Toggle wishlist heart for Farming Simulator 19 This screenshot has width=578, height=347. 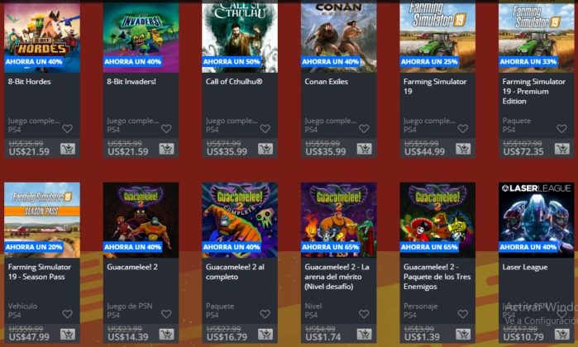tap(462, 129)
